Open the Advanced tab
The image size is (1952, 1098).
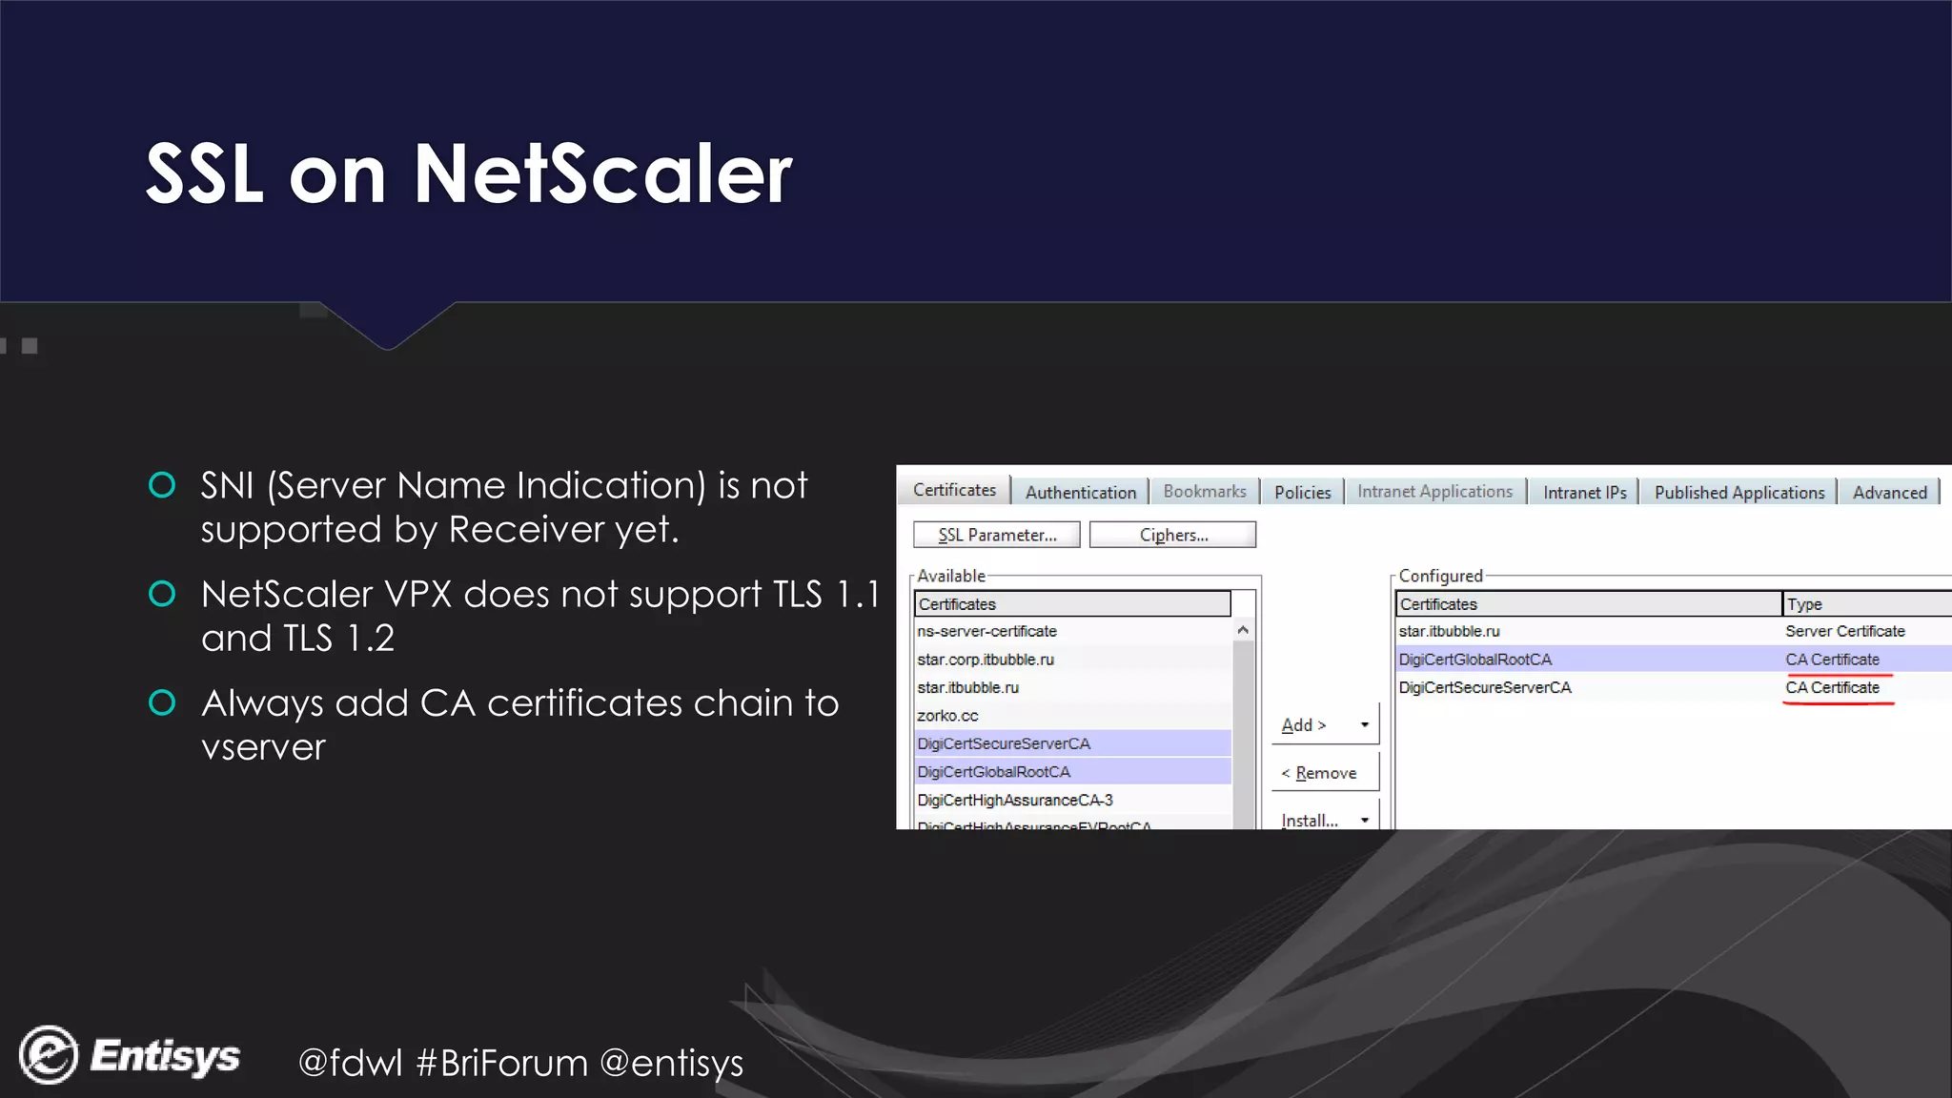pos(1889,493)
